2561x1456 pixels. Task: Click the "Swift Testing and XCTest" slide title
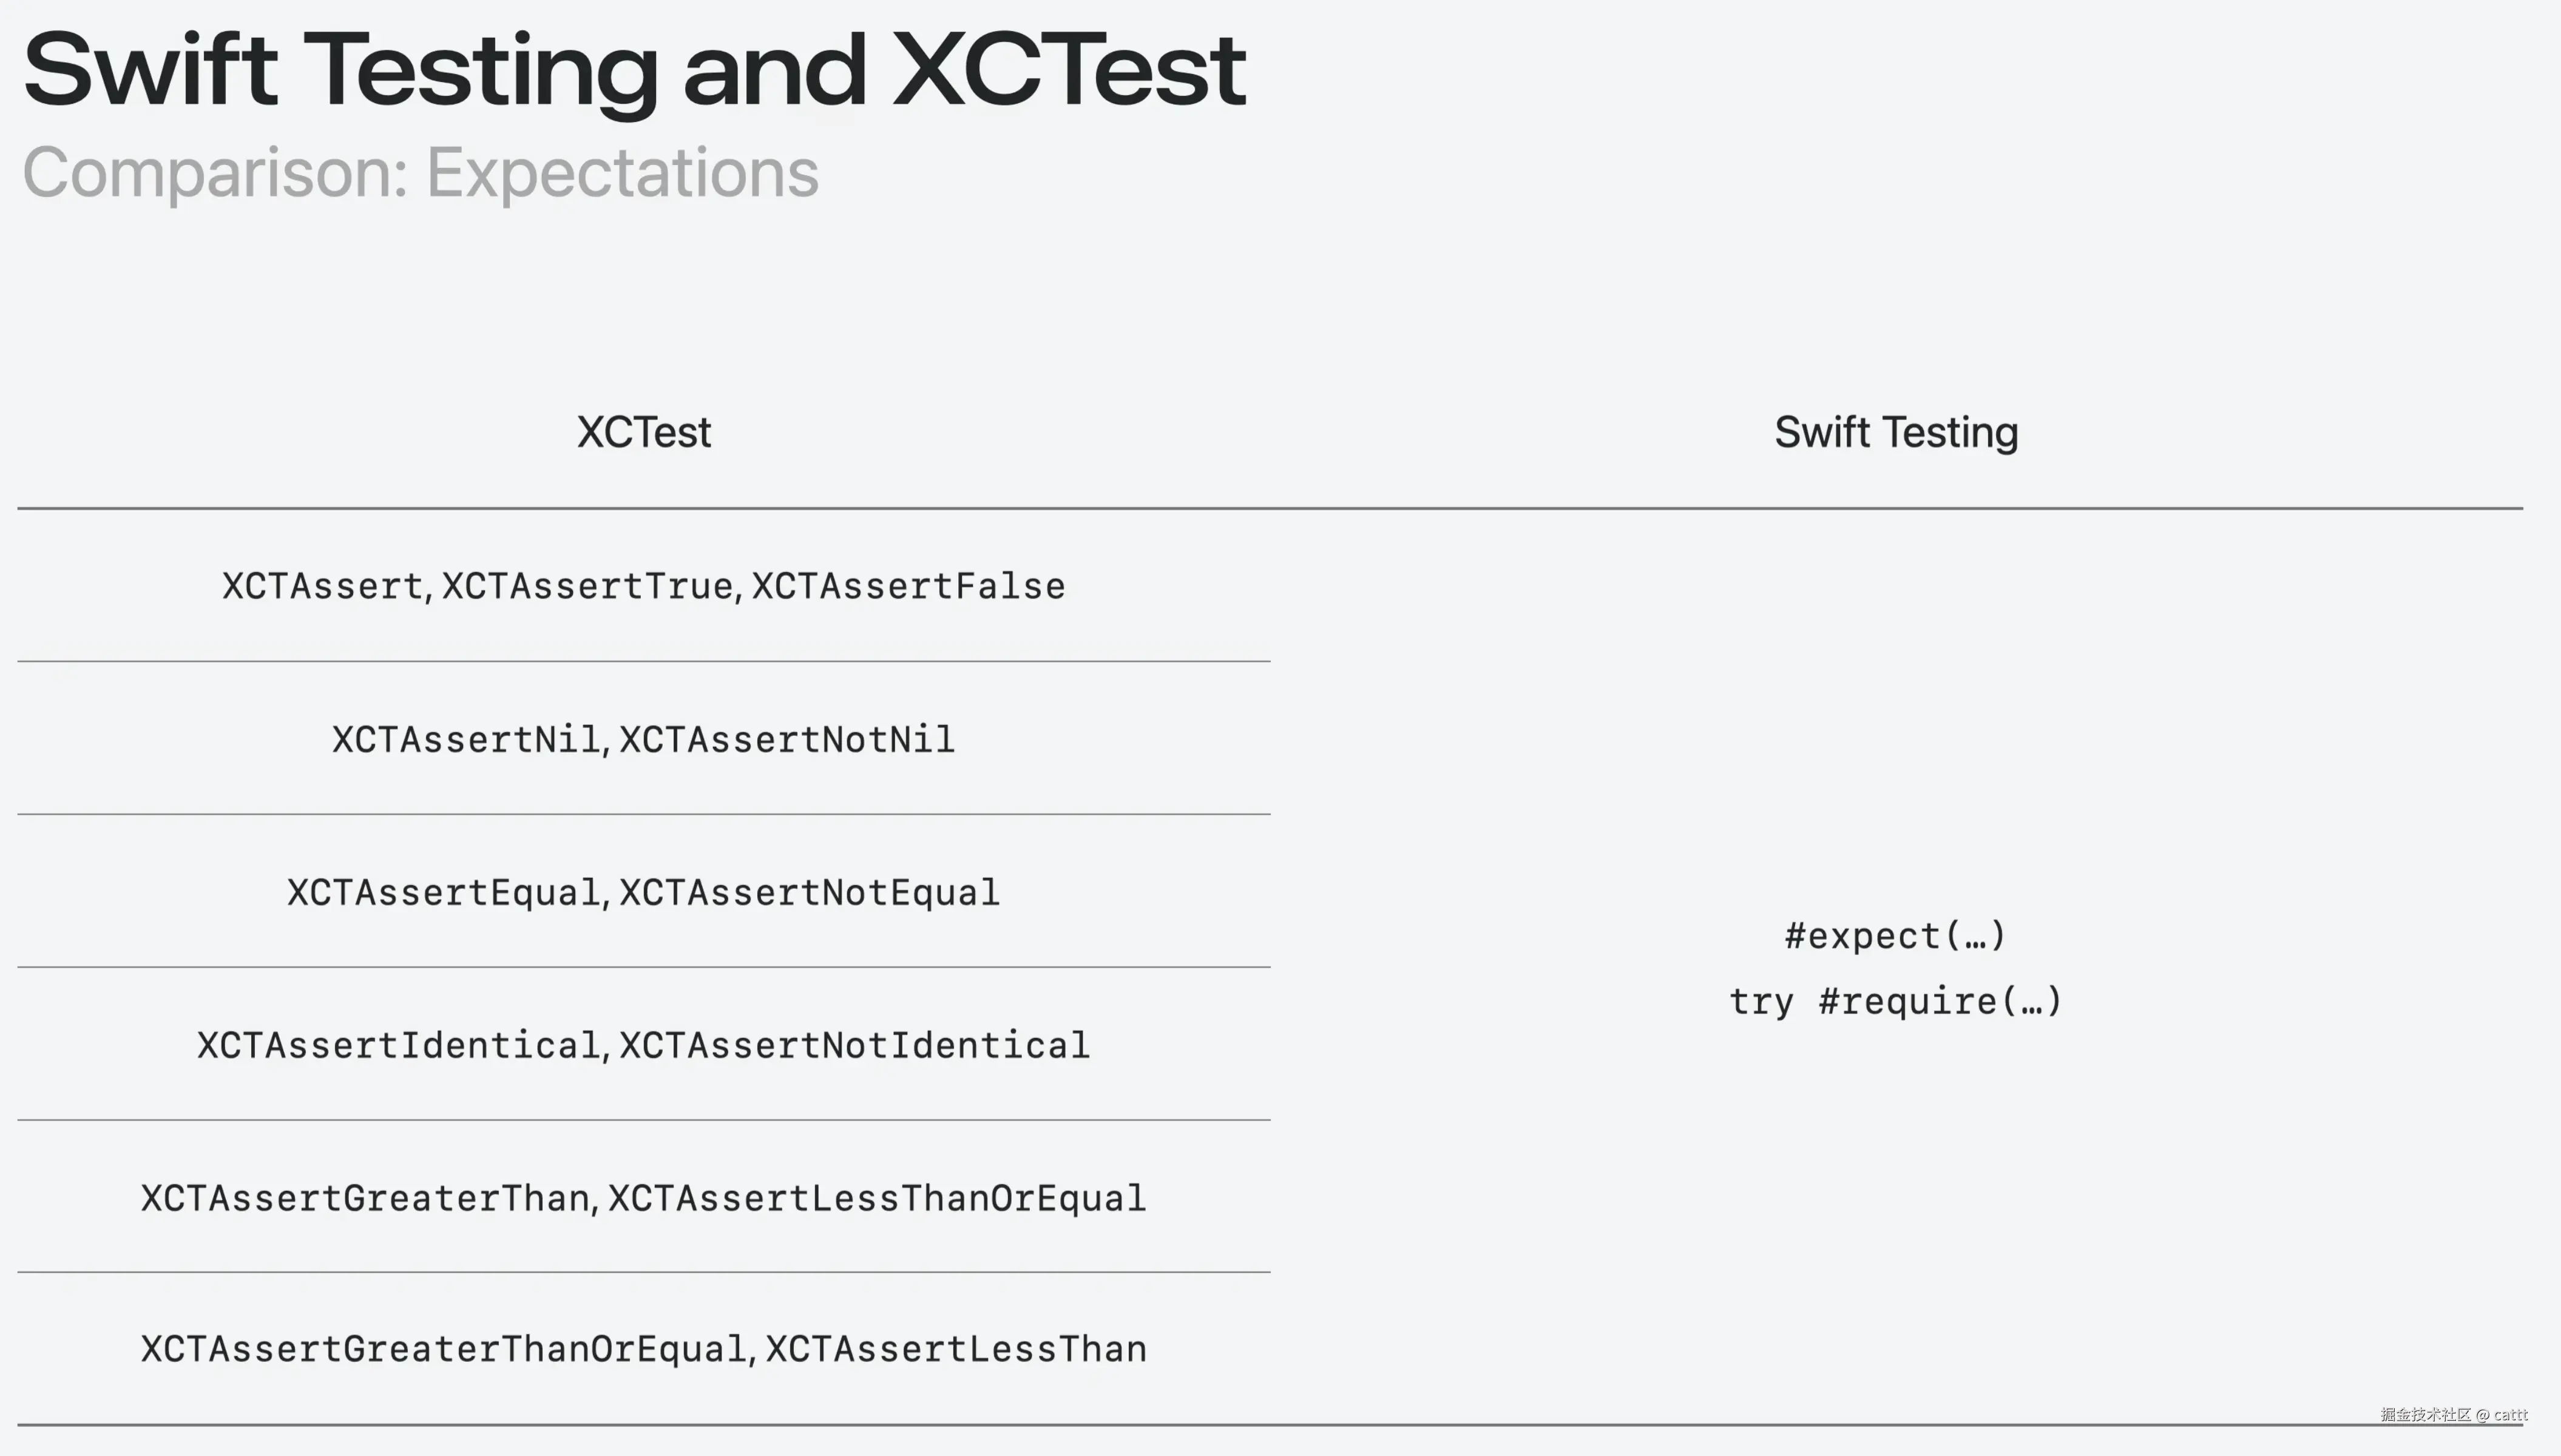coord(634,70)
